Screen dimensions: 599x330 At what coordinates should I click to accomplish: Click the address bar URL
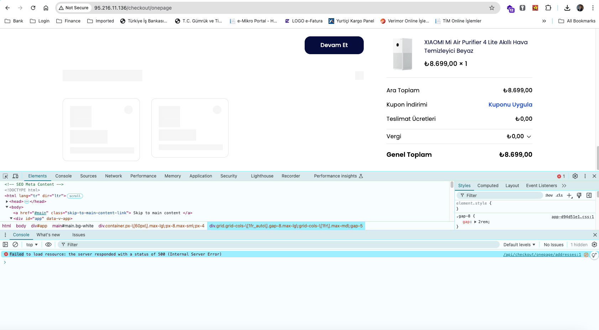133,8
